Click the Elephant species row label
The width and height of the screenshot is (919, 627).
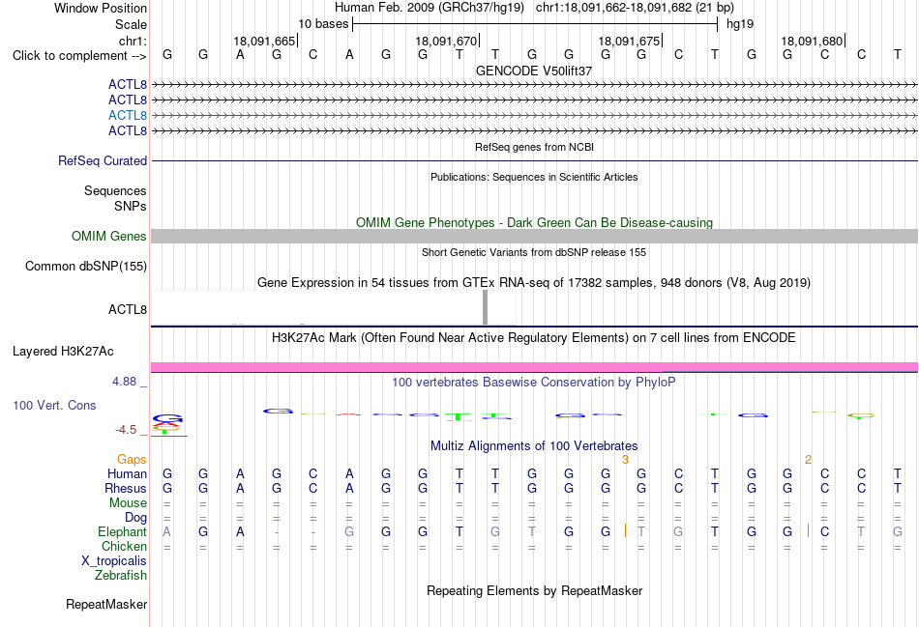(x=122, y=531)
